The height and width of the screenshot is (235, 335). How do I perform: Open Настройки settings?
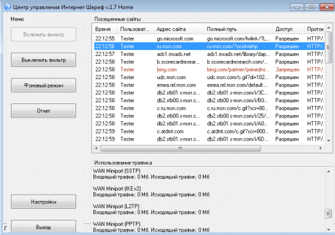tap(44, 202)
